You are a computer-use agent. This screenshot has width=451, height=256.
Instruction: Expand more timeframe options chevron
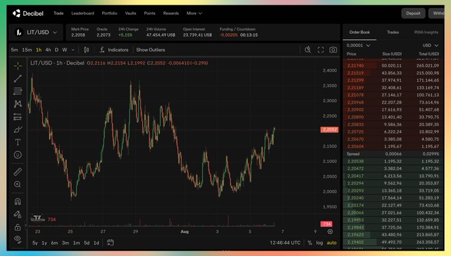pyautogui.click(x=73, y=50)
